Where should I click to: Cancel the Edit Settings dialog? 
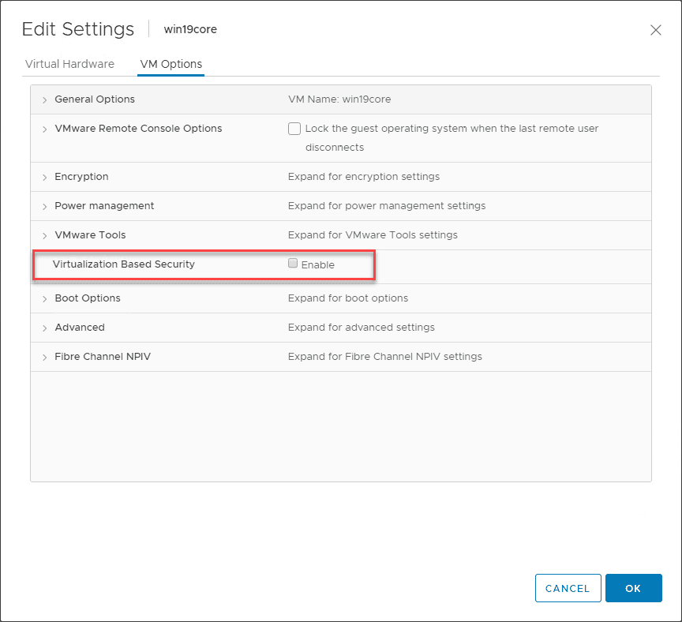[568, 588]
